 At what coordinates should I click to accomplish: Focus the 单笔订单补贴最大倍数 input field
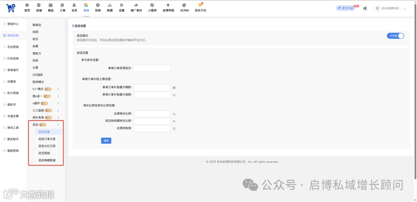click(152, 95)
